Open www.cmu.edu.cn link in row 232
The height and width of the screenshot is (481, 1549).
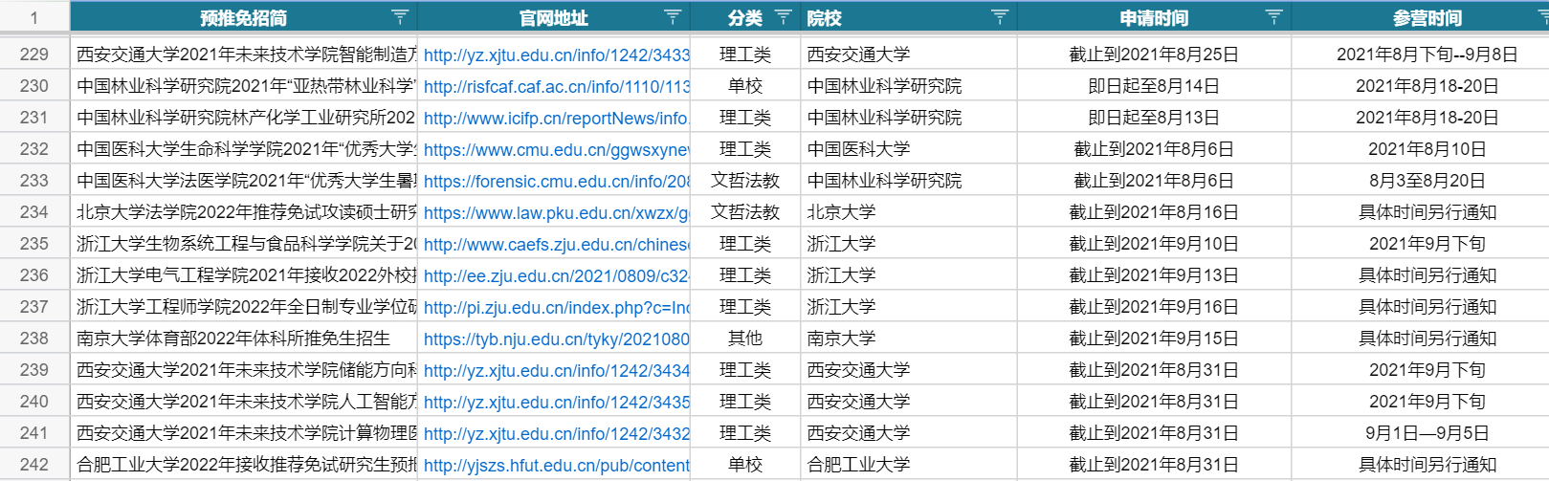click(x=557, y=150)
